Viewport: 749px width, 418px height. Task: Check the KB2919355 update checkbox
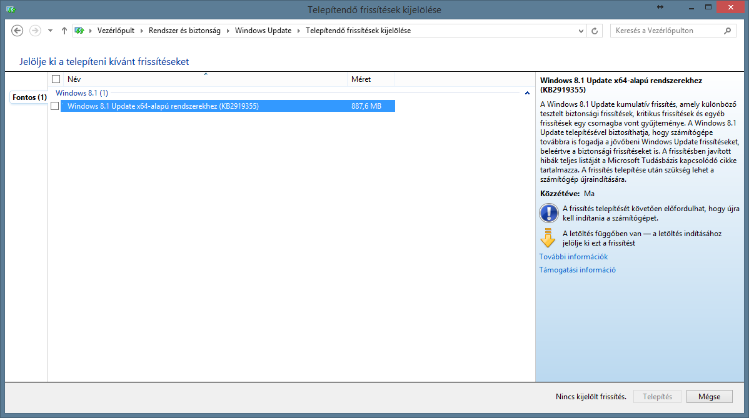tap(55, 106)
